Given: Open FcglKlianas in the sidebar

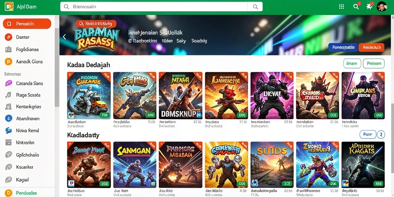Looking at the screenshot, I should pos(27,50).
